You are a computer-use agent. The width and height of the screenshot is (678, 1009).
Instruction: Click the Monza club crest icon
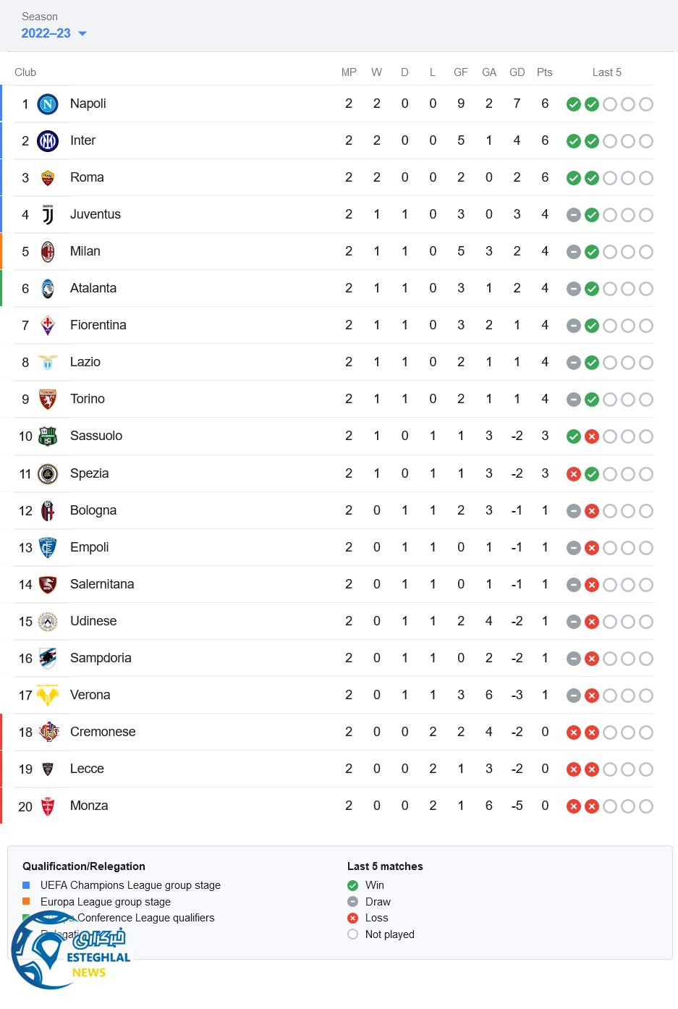(x=48, y=806)
